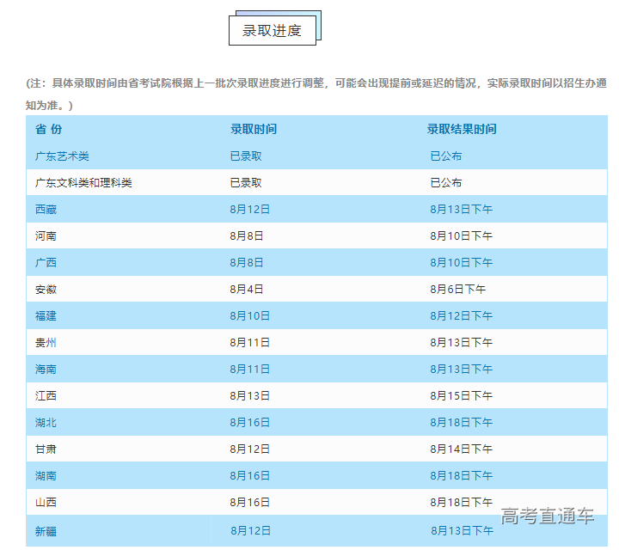This screenshot has height=550, width=619.
Task: Click the 录取时间 column header
Action: coord(254,129)
